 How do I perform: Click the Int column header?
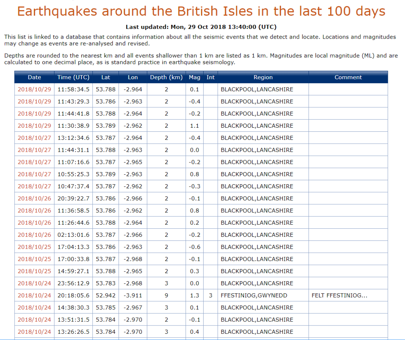(x=211, y=77)
